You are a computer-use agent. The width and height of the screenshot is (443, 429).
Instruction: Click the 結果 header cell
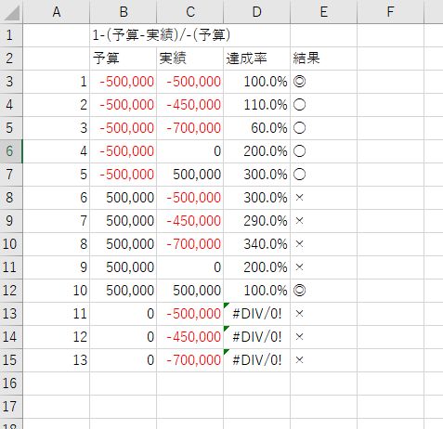tap(324, 58)
